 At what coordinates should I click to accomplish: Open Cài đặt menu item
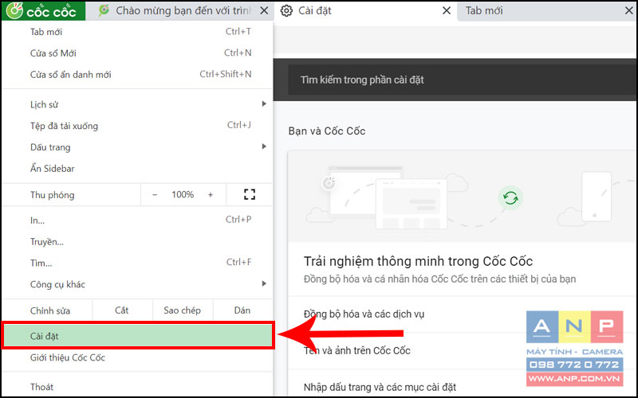click(137, 336)
